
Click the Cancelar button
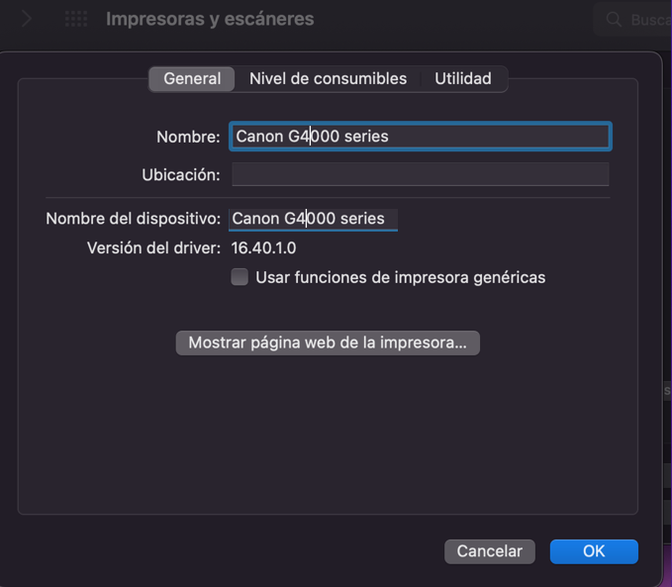(x=489, y=551)
